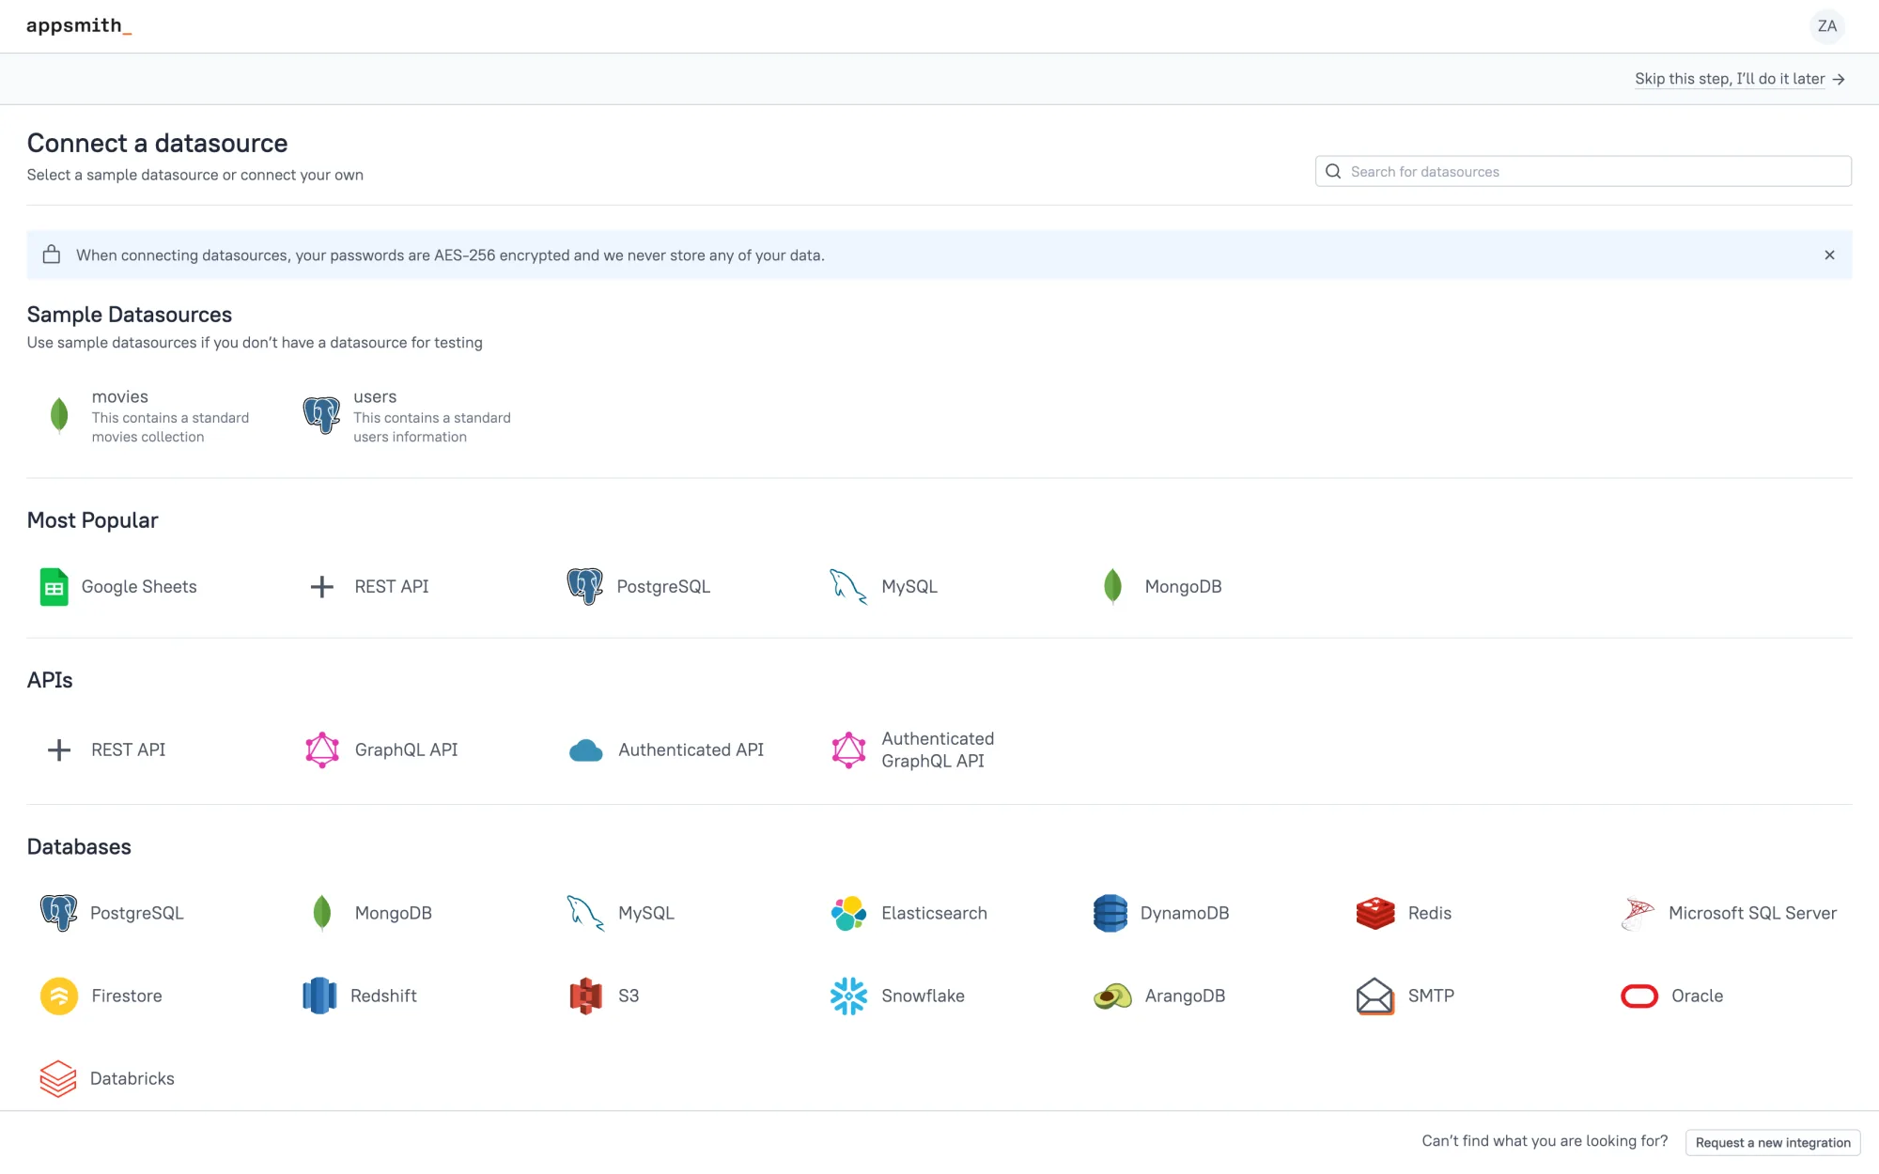Viewport: 1879px width, 1174px height.
Task: Click the GraphQL API icon
Action: 321,749
